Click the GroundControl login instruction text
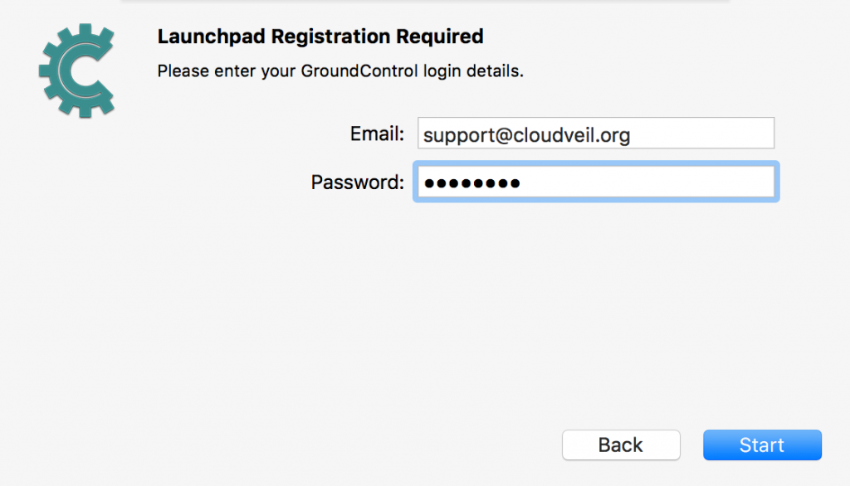Viewport: 850px width, 486px height. [x=340, y=71]
